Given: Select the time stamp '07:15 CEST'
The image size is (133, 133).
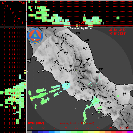Looking at the screenshot, I should pos(117,34).
